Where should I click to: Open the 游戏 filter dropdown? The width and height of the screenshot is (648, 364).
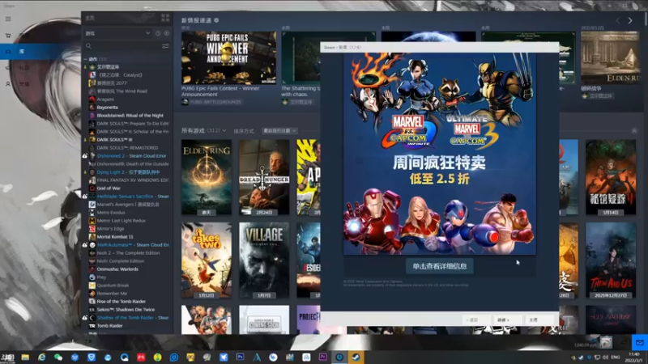click(x=117, y=33)
